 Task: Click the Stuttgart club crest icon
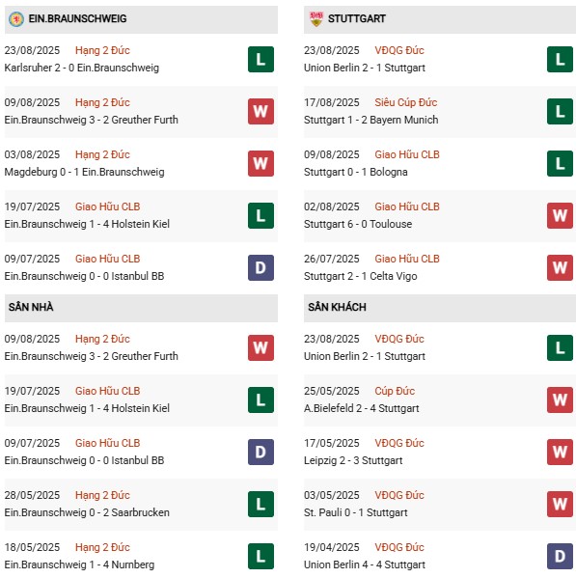point(315,18)
